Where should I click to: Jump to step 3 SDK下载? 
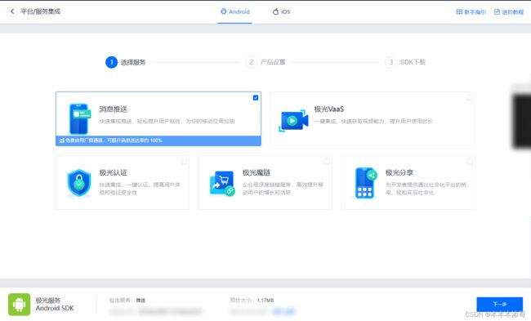(405, 62)
